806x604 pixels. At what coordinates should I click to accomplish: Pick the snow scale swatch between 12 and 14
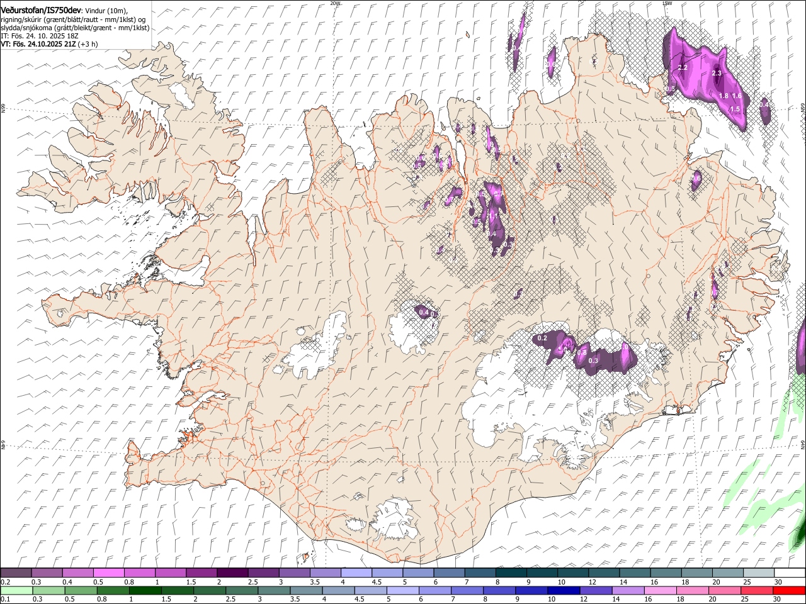(x=604, y=573)
